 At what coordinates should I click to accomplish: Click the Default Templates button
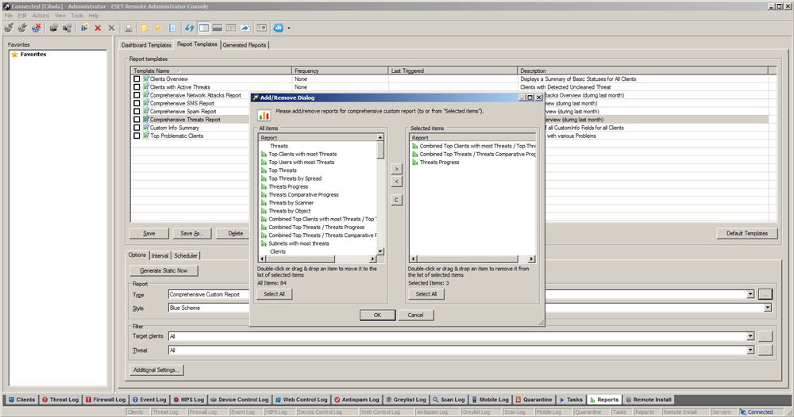point(747,234)
